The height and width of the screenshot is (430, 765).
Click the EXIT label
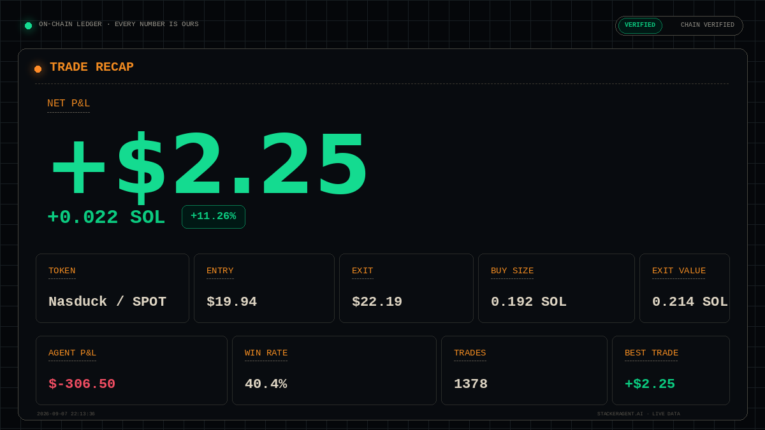363,271
